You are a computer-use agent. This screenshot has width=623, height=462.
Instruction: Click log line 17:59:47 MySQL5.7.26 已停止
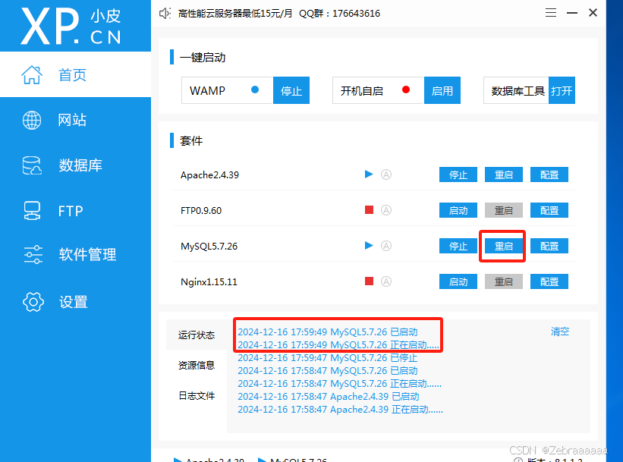point(327,357)
